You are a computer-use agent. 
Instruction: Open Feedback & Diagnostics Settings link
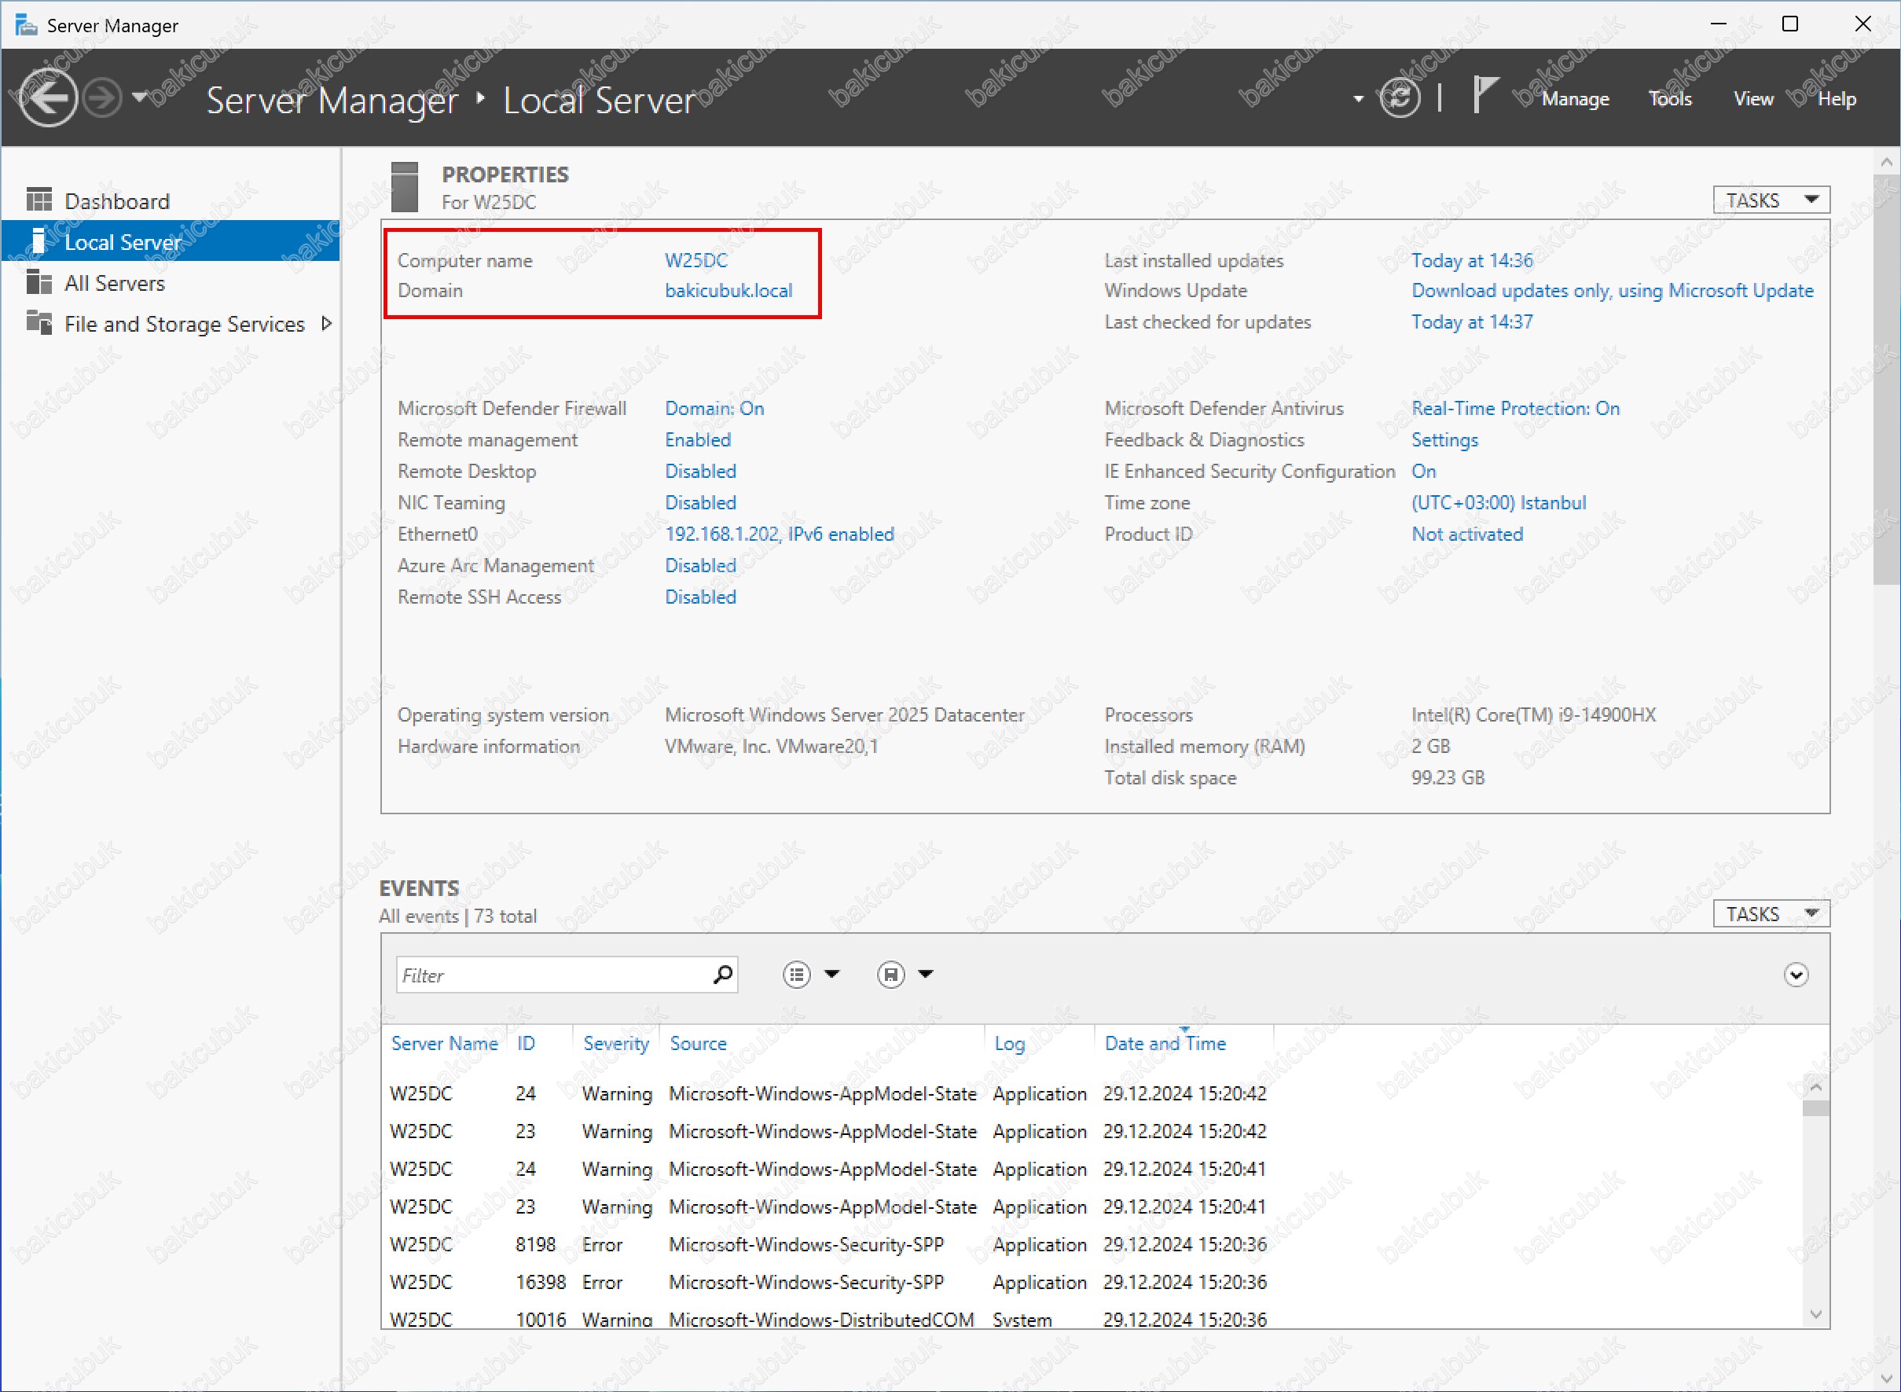(x=1444, y=439)
